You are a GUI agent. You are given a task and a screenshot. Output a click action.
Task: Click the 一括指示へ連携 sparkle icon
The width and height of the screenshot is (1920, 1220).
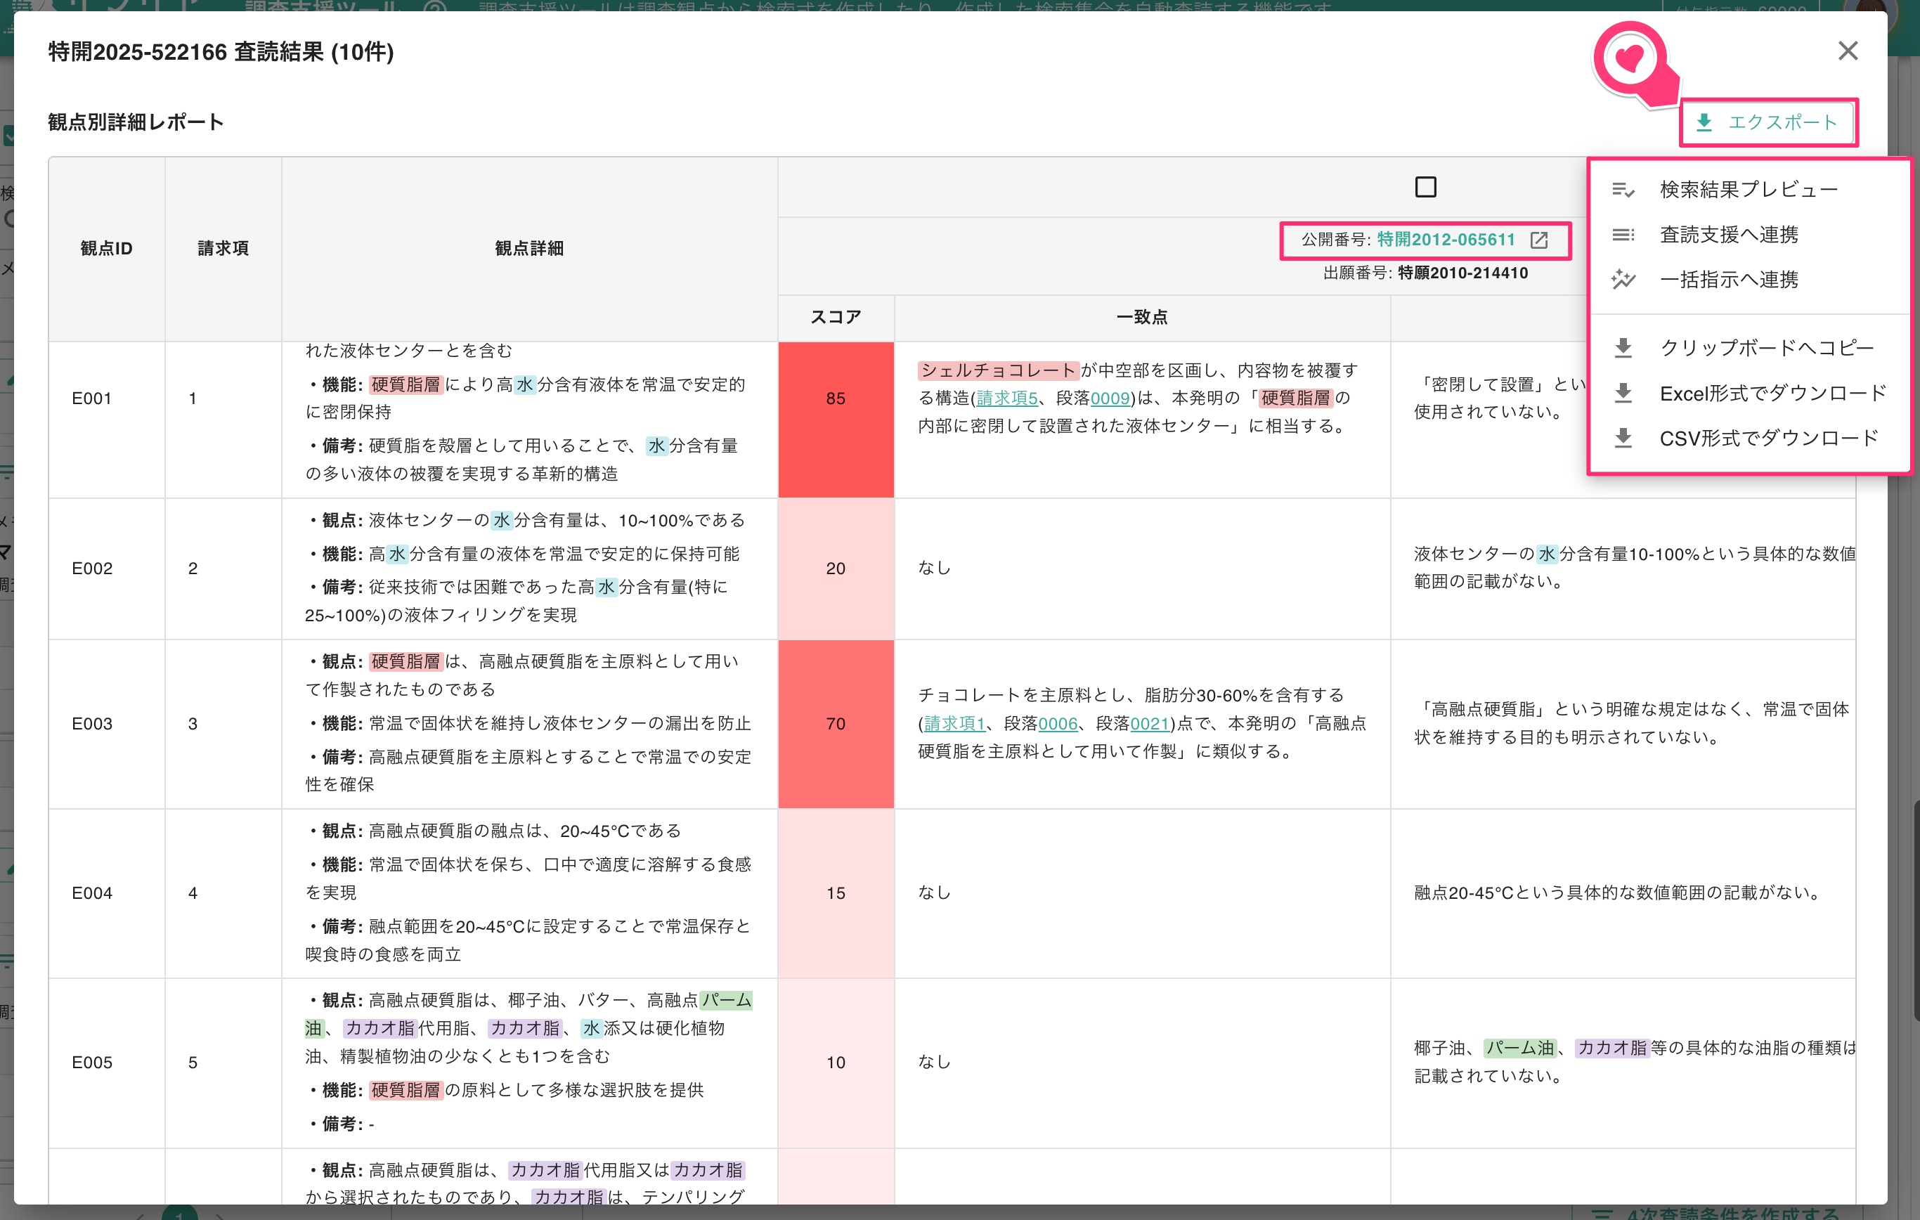[1623, 279]
